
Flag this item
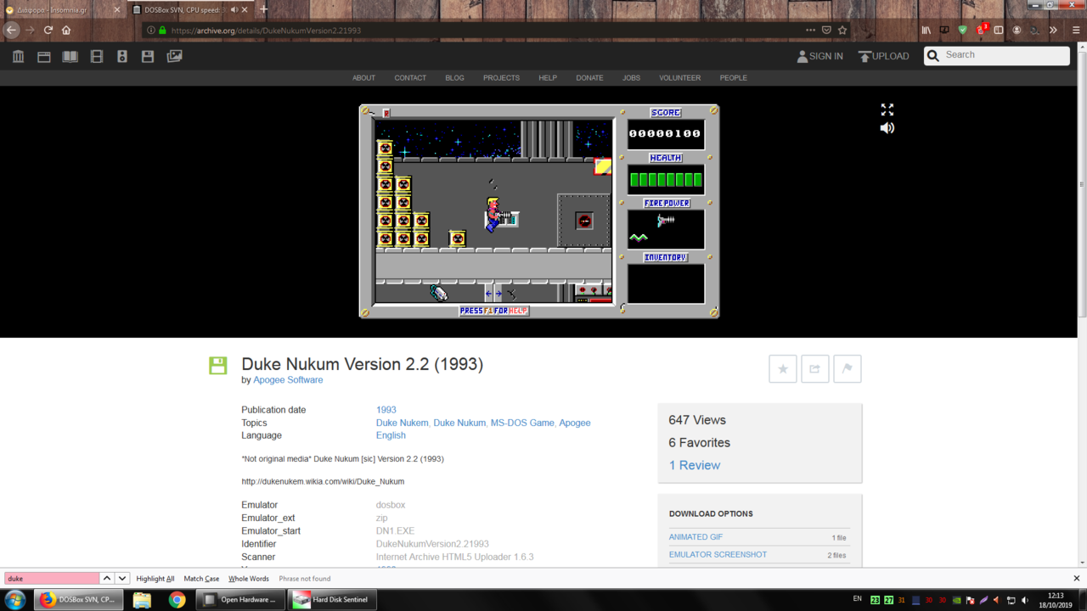848,368
